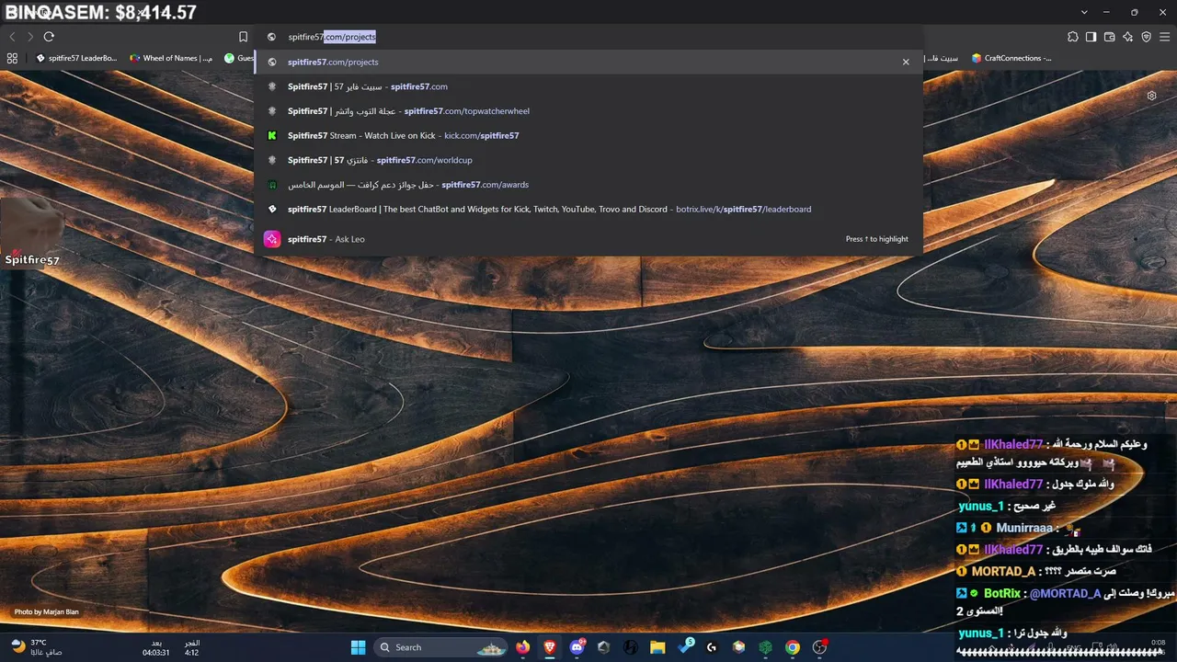
Task: Open the Brave Wallet icon
Action: click(1109, 37)
